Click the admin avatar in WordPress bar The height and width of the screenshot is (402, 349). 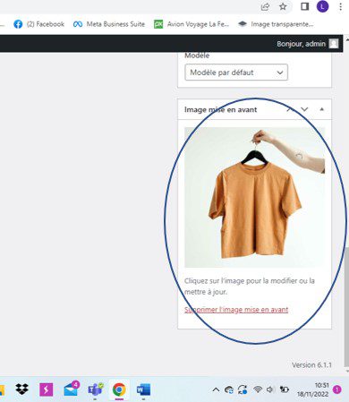click(334, 44)
